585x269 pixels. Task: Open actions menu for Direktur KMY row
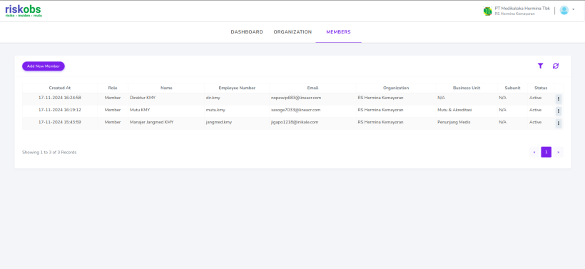[559, 99]
